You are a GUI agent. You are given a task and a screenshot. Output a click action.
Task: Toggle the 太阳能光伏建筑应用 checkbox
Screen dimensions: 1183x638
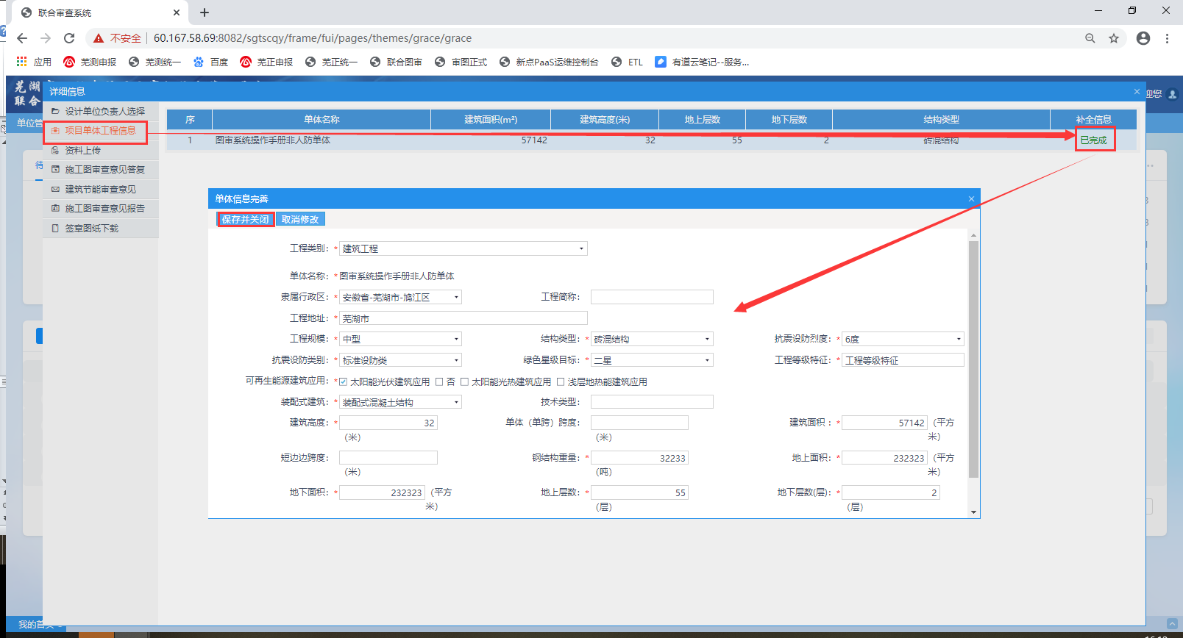click(344, 381)
